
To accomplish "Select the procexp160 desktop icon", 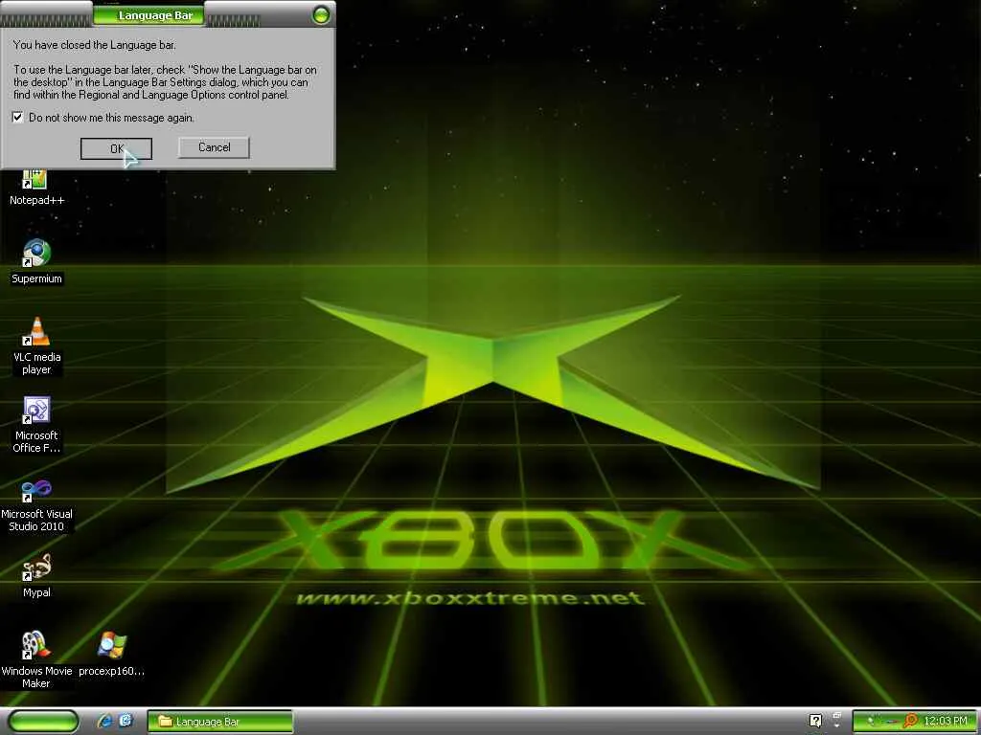I will point(112,654).
